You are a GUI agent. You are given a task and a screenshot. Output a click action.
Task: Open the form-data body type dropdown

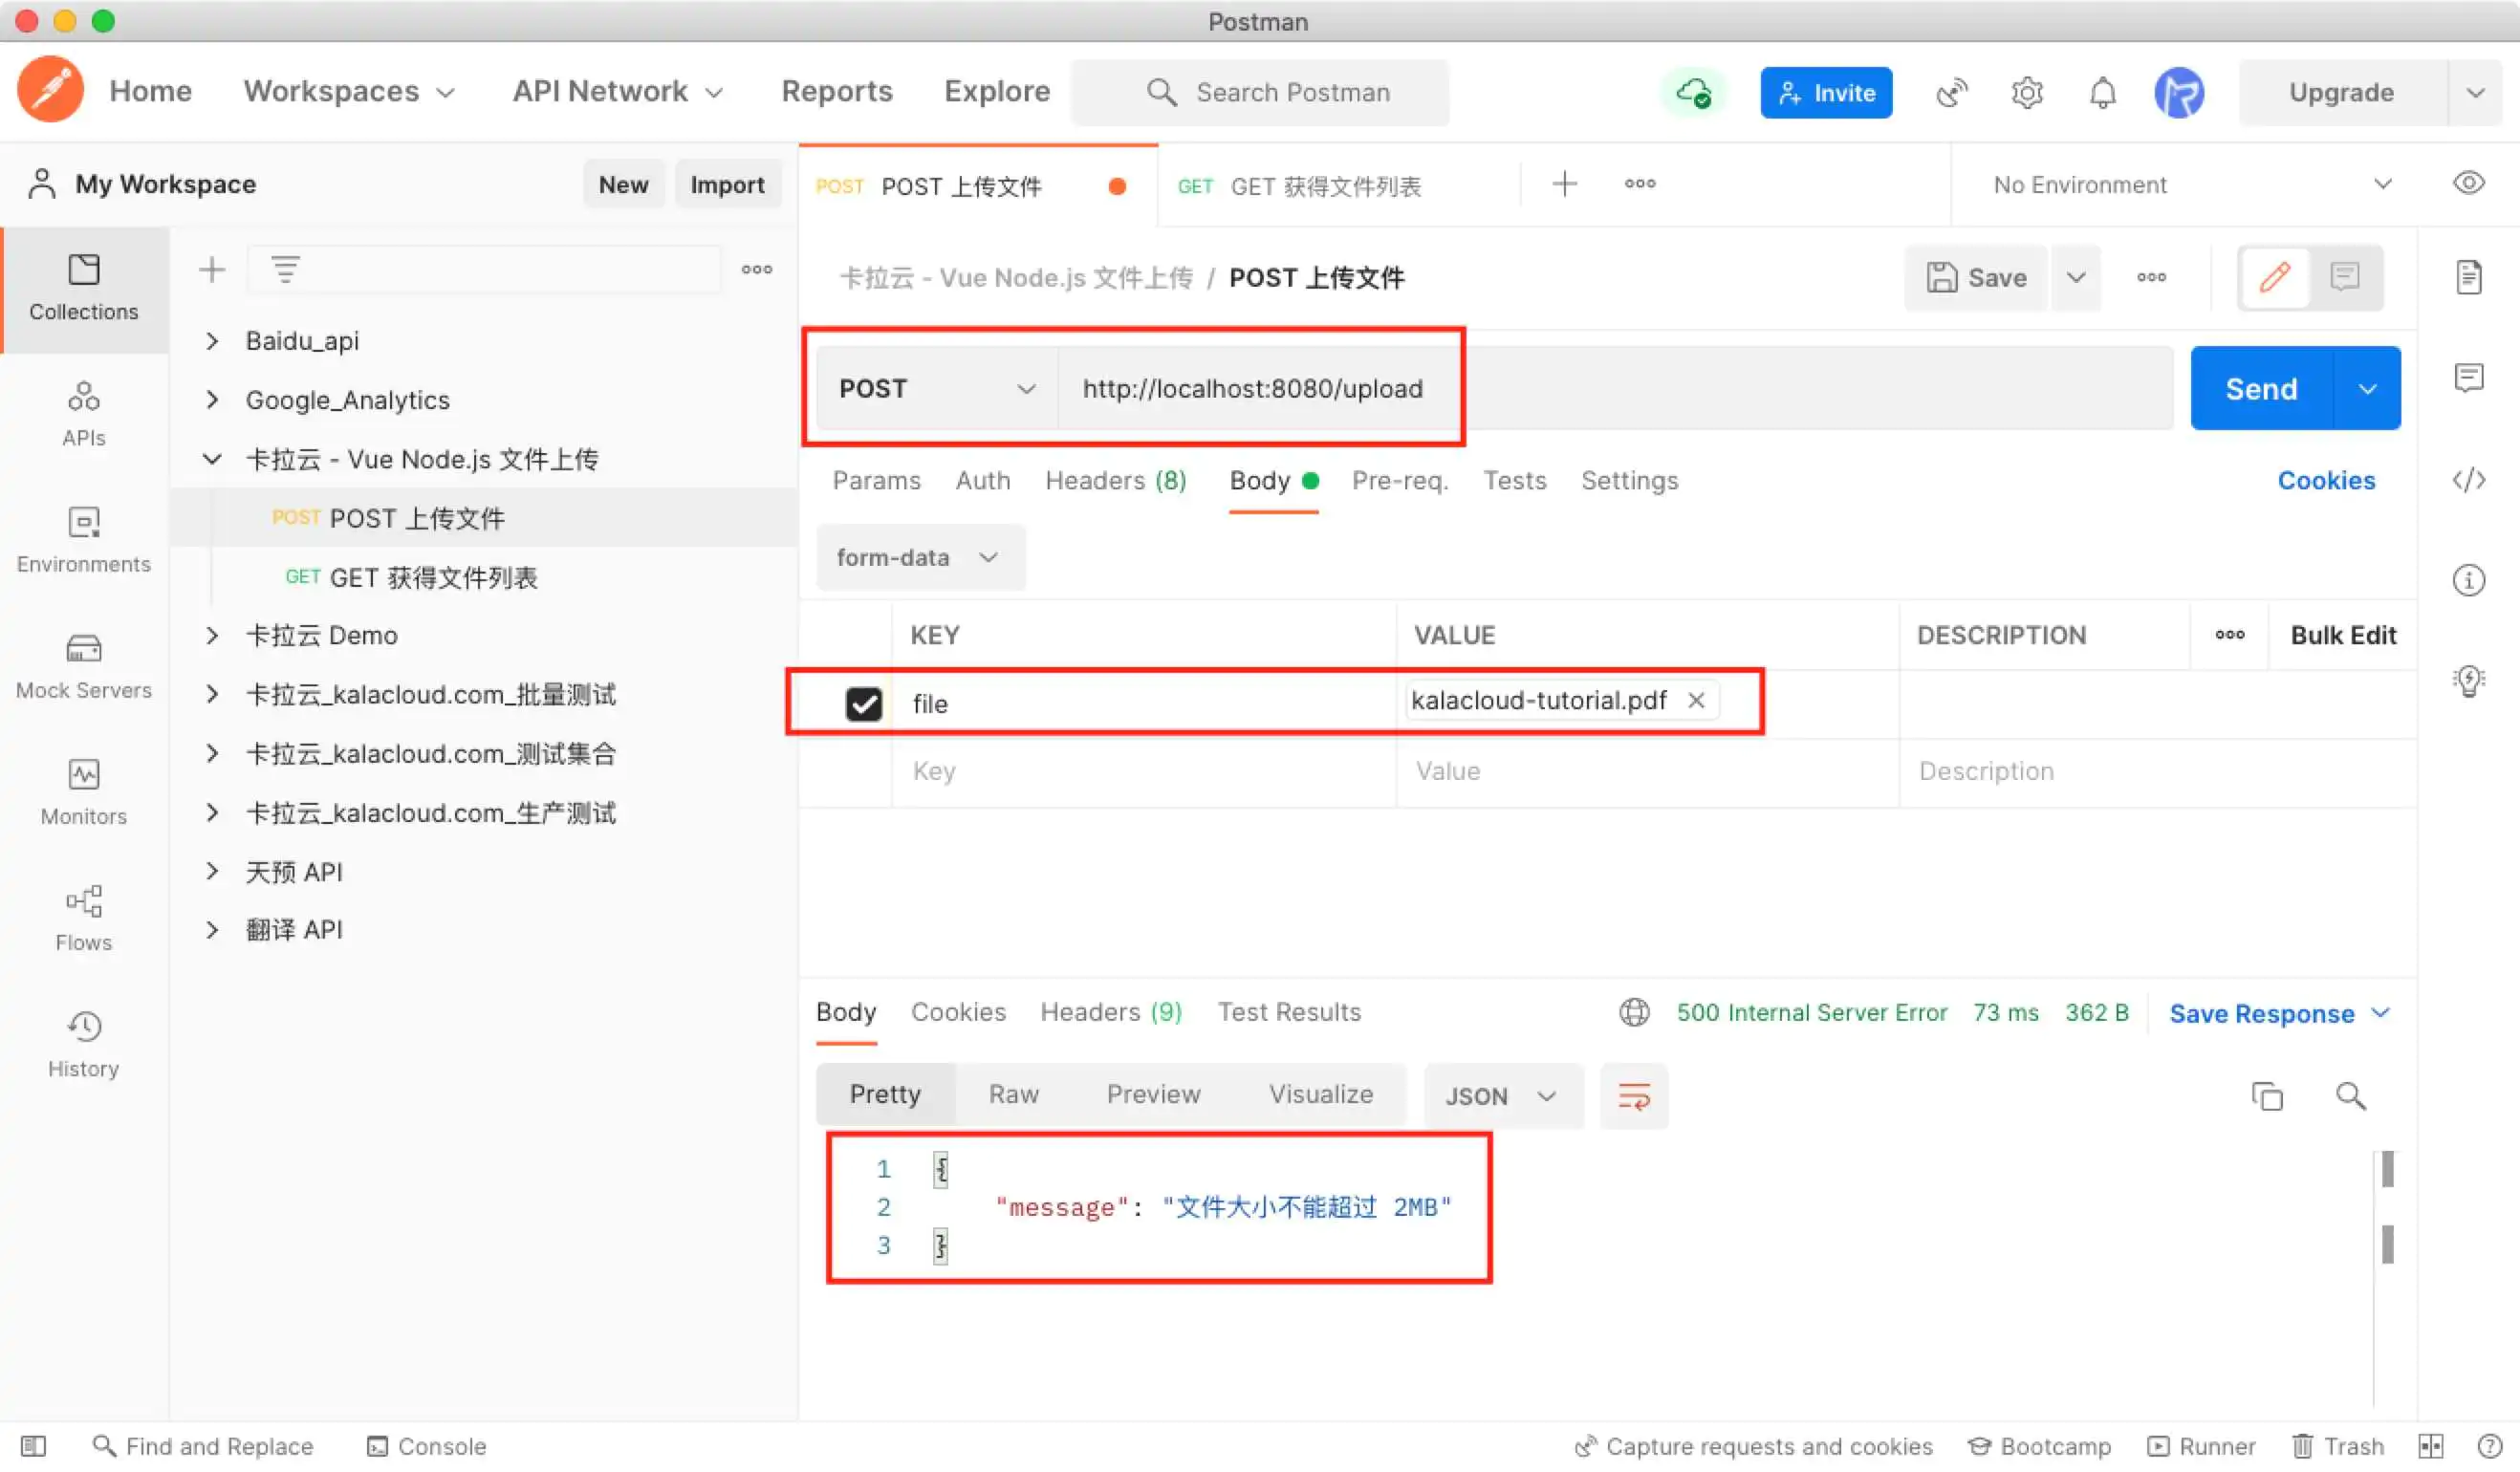(x=918, y=557)
